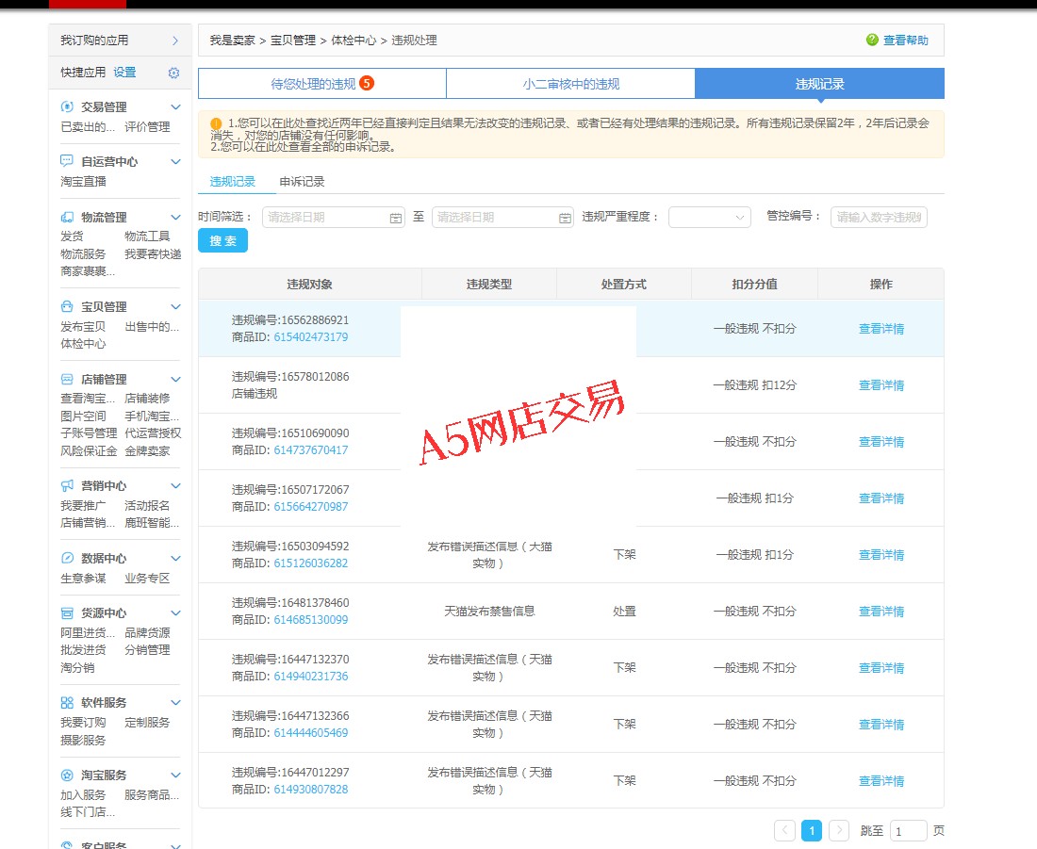
Task: Collapse the 自运营中心 section
Action: click(x=176, y=161)
